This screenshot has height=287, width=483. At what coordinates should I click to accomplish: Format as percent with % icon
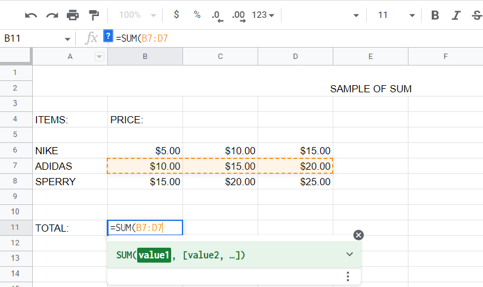point(197,15)
